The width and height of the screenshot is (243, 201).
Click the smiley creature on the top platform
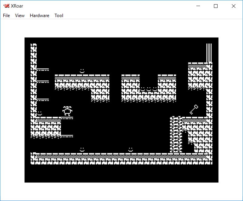82,71
